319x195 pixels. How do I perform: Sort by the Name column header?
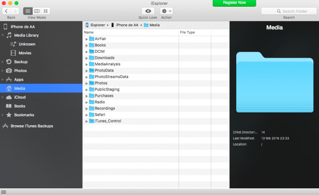(x=131, y=32)
